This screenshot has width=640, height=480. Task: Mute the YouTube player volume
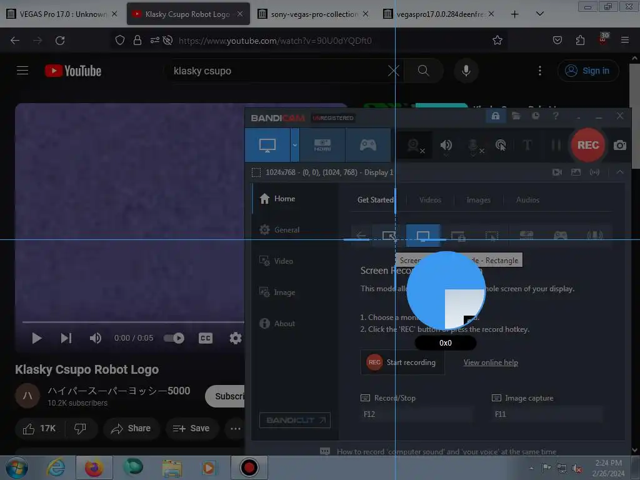point(96,338)
